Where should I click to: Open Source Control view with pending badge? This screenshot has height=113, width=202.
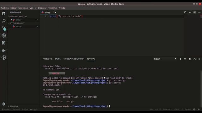3,28
